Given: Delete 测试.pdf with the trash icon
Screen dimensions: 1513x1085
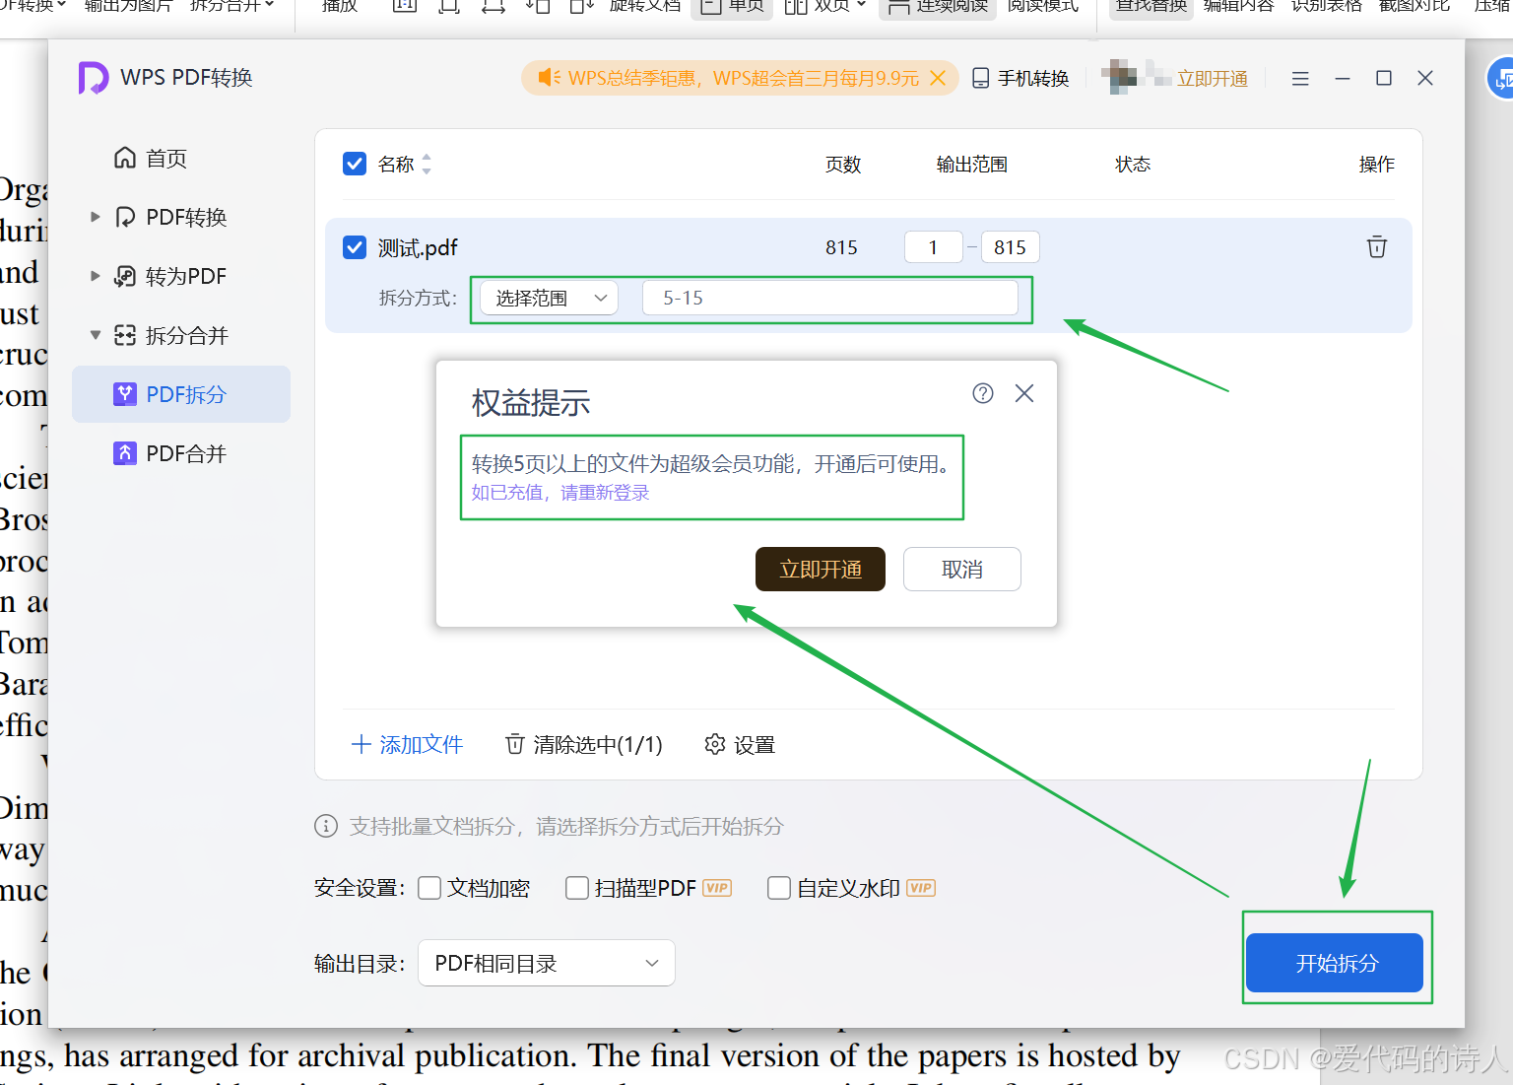Looking at the screenshot, I should (x=1377, y=247).
